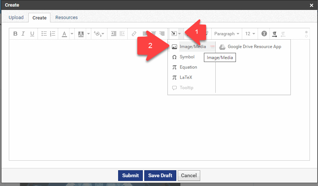
Task: Click the Save Draft button
Action: tap(160, 175)
